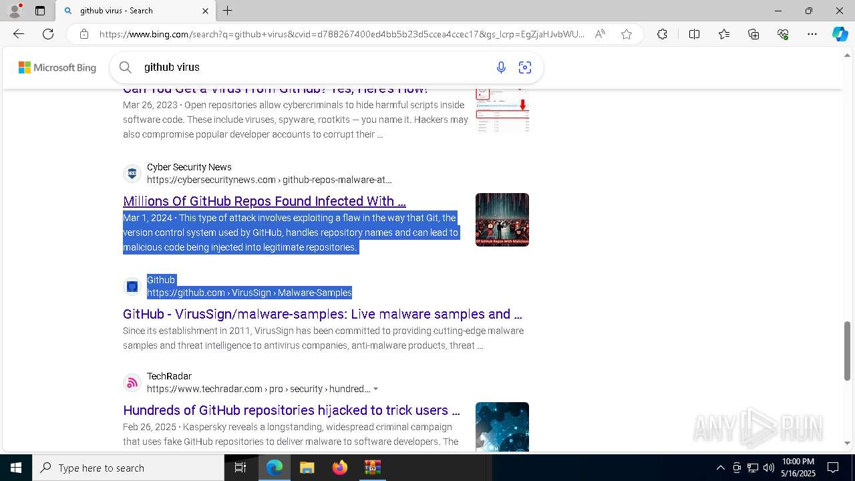Viewport: 855px width, 481px height.
Task: Refresh the current page
Action: (x=48, y=34)
